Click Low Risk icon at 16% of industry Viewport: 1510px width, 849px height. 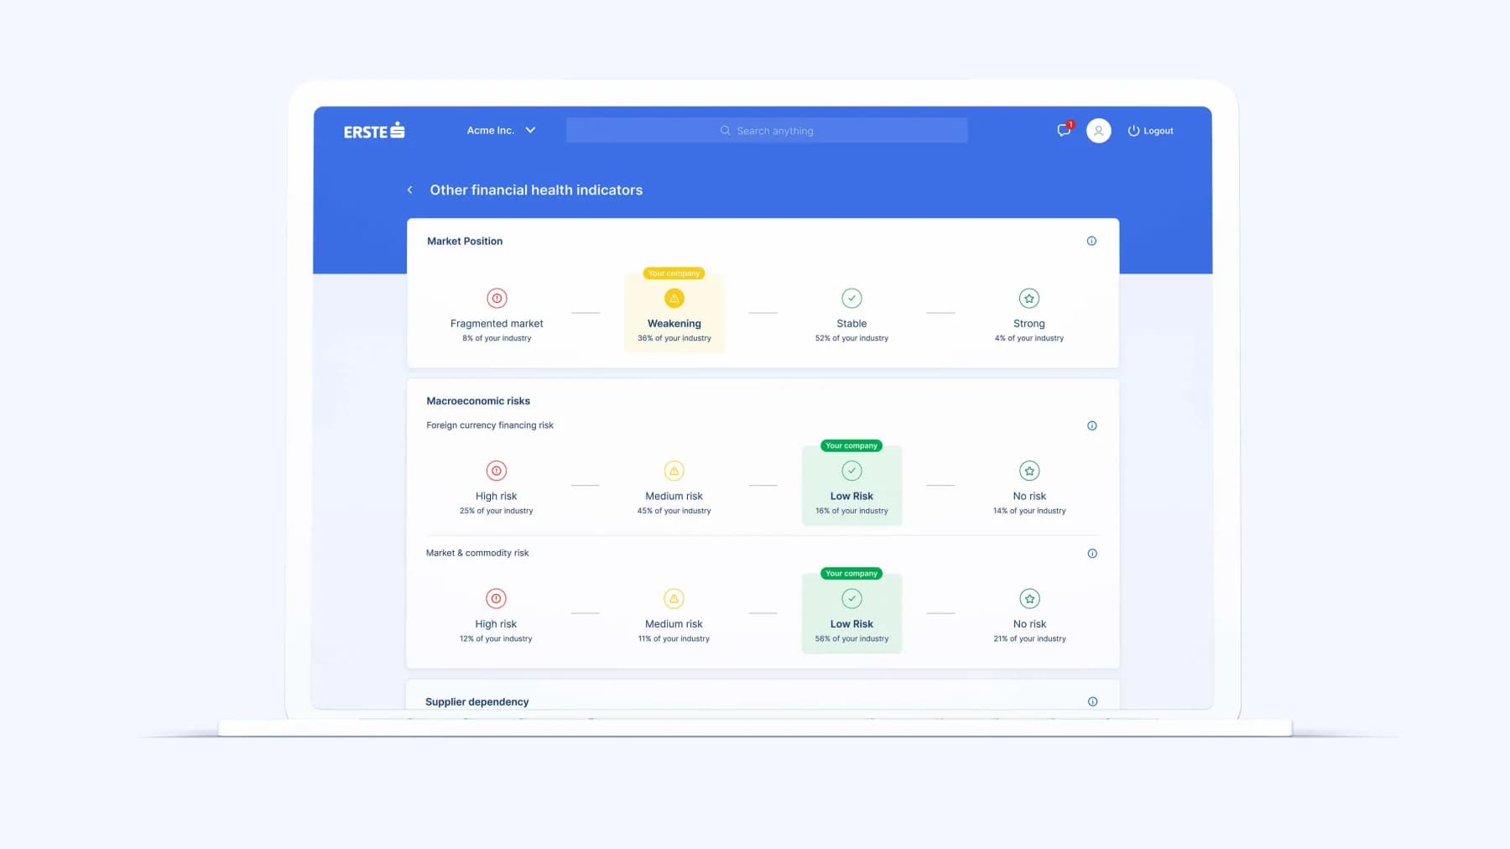tap(851, 471)
